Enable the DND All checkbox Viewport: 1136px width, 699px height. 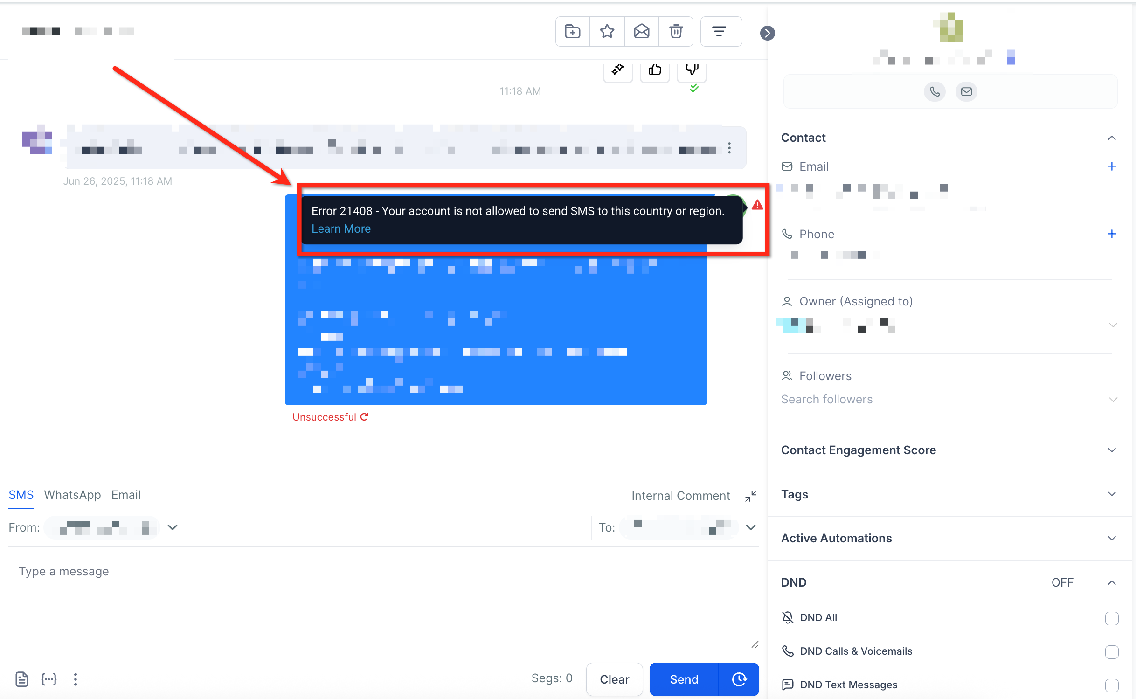[1111, 618]
